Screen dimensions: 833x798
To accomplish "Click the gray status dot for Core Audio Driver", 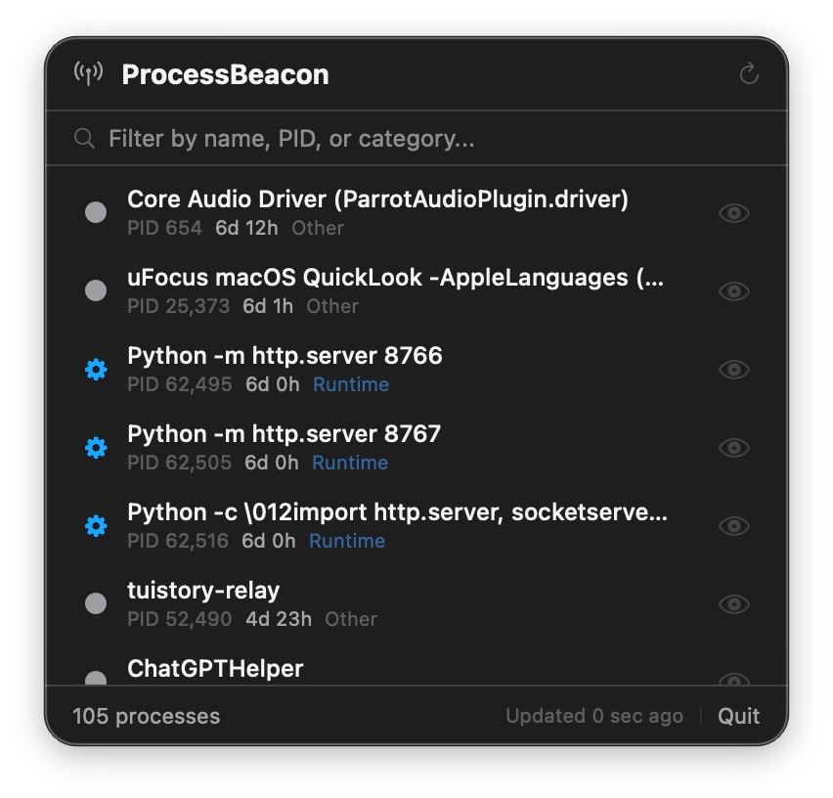I will point(96,212).
